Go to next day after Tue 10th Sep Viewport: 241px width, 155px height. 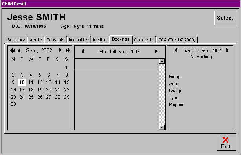click(227, 50)
